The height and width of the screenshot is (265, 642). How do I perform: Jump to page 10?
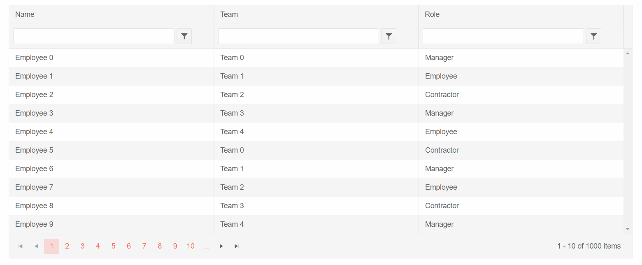[x=191, y=246]
